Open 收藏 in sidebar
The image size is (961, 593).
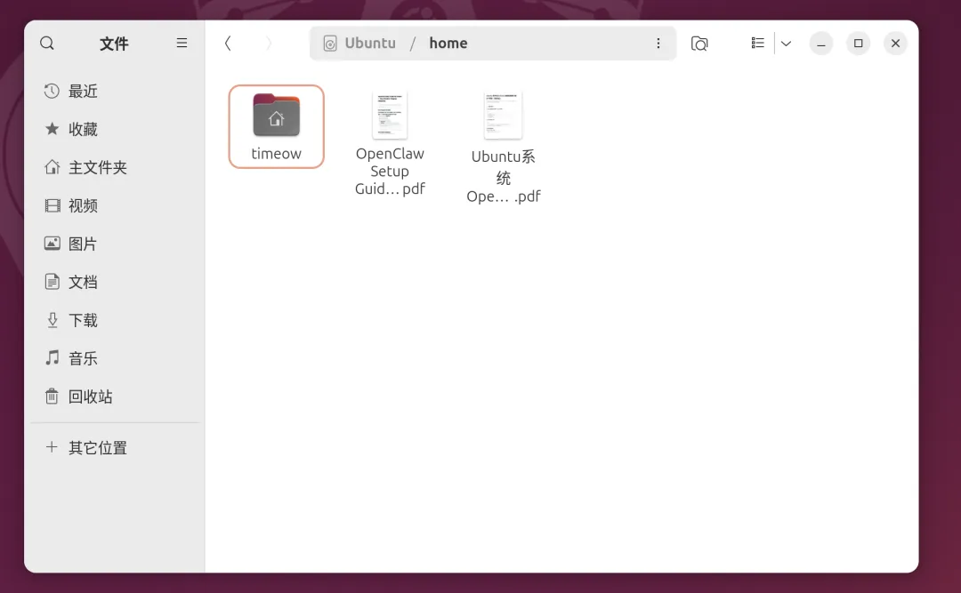tap(83, 129)
